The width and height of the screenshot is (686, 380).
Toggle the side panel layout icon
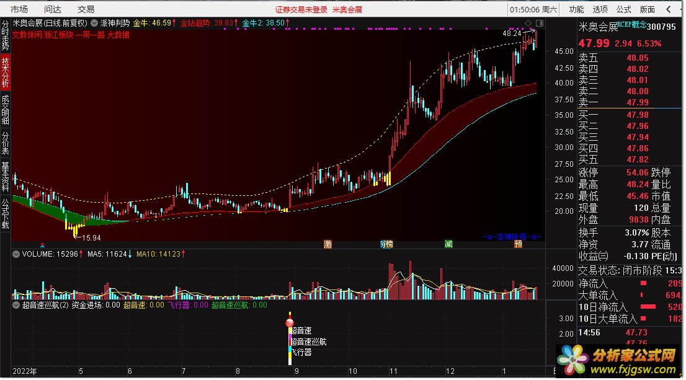(x=540, y=23)
